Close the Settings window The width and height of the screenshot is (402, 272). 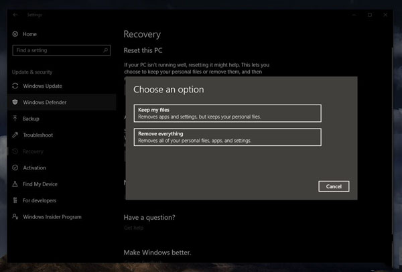(388, 15)
